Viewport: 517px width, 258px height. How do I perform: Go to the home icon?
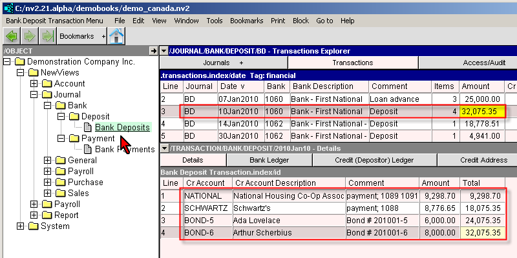pos(116,37)
